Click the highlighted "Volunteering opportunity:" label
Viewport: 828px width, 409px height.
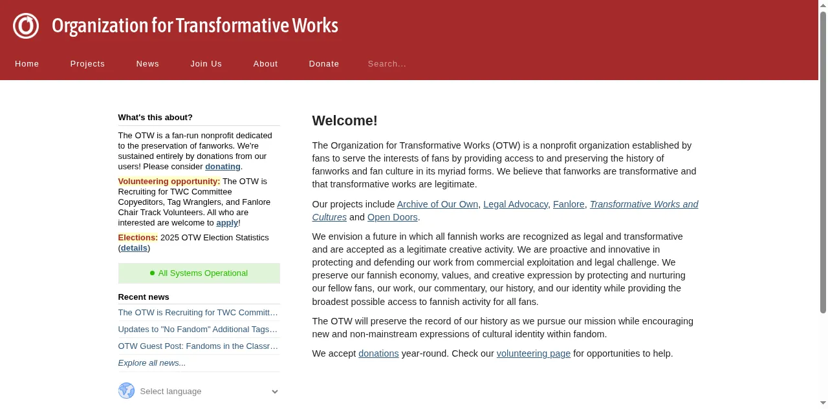(169, 182)
